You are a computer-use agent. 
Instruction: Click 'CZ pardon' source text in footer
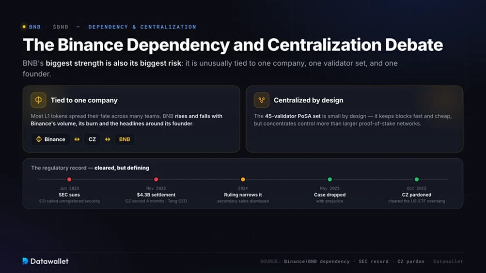tap(411, 261)
